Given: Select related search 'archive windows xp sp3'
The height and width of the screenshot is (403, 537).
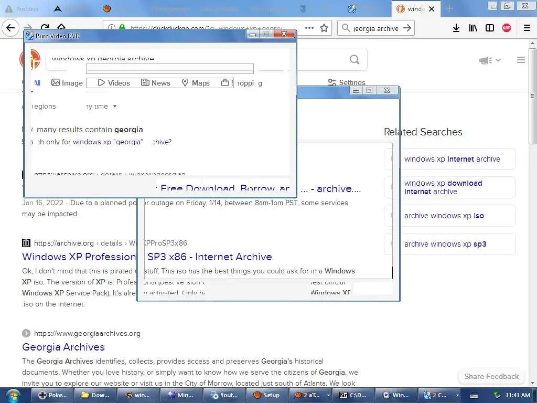Looking at the screenshot, I should 450,244.
